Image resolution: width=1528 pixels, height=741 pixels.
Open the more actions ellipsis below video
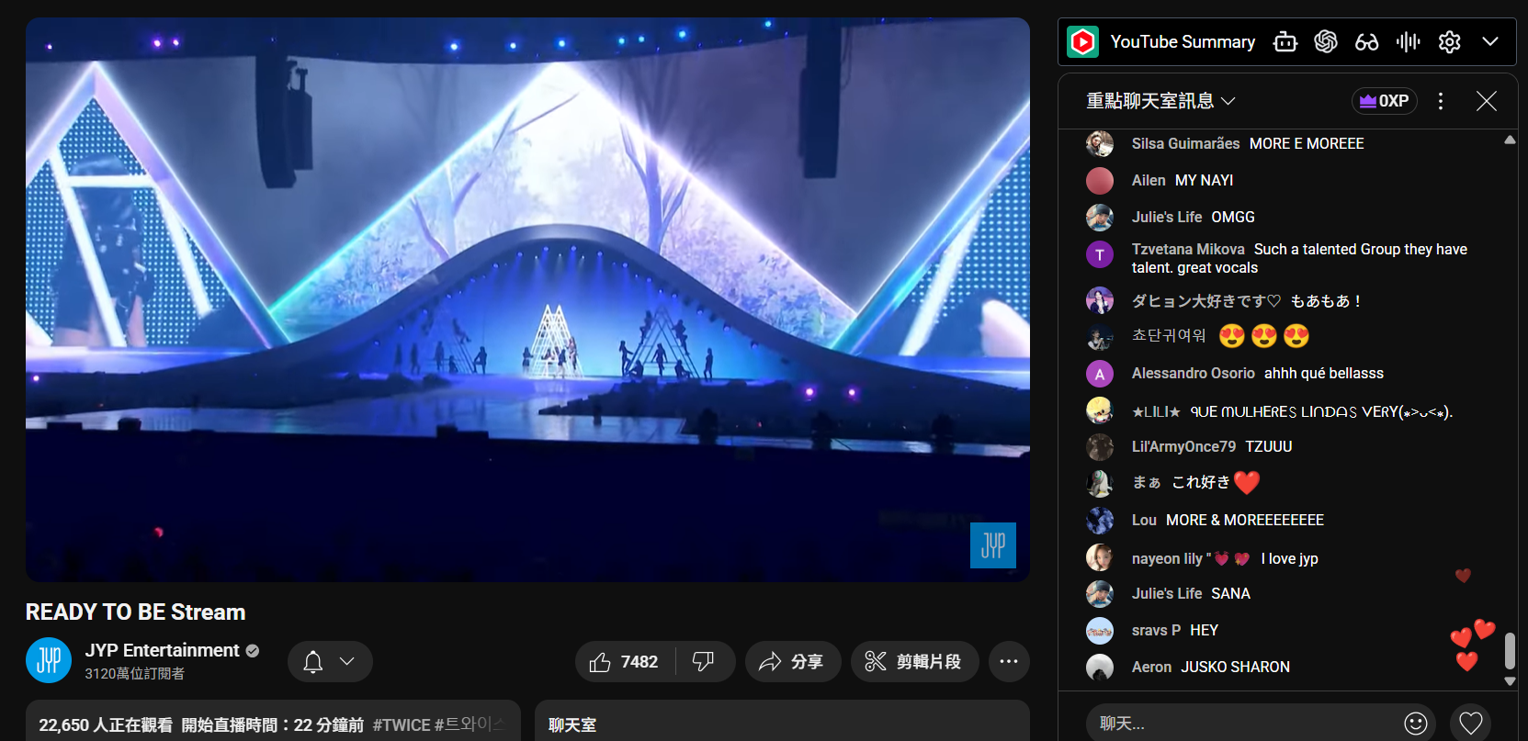pyautogui.click(x=1008, y=661)
